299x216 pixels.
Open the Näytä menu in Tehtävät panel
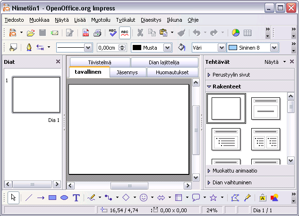[x=275, y=62]
